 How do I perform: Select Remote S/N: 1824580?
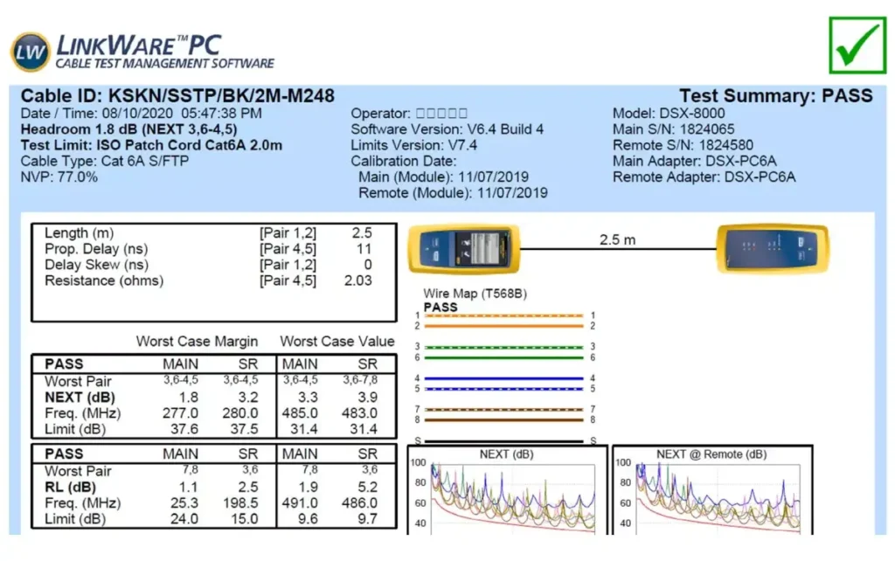tap(683, 146)
